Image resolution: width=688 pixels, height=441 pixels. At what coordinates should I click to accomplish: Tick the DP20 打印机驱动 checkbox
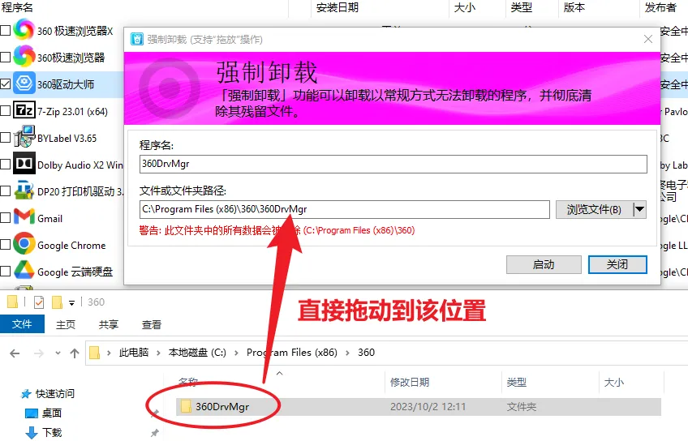5,191
